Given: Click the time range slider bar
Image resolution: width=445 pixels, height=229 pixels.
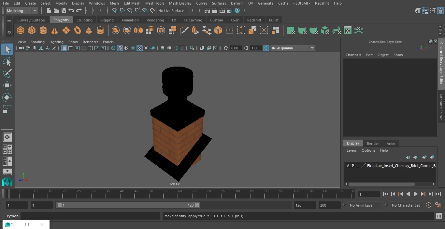Looking at the screenshot, I should [128, 205].
